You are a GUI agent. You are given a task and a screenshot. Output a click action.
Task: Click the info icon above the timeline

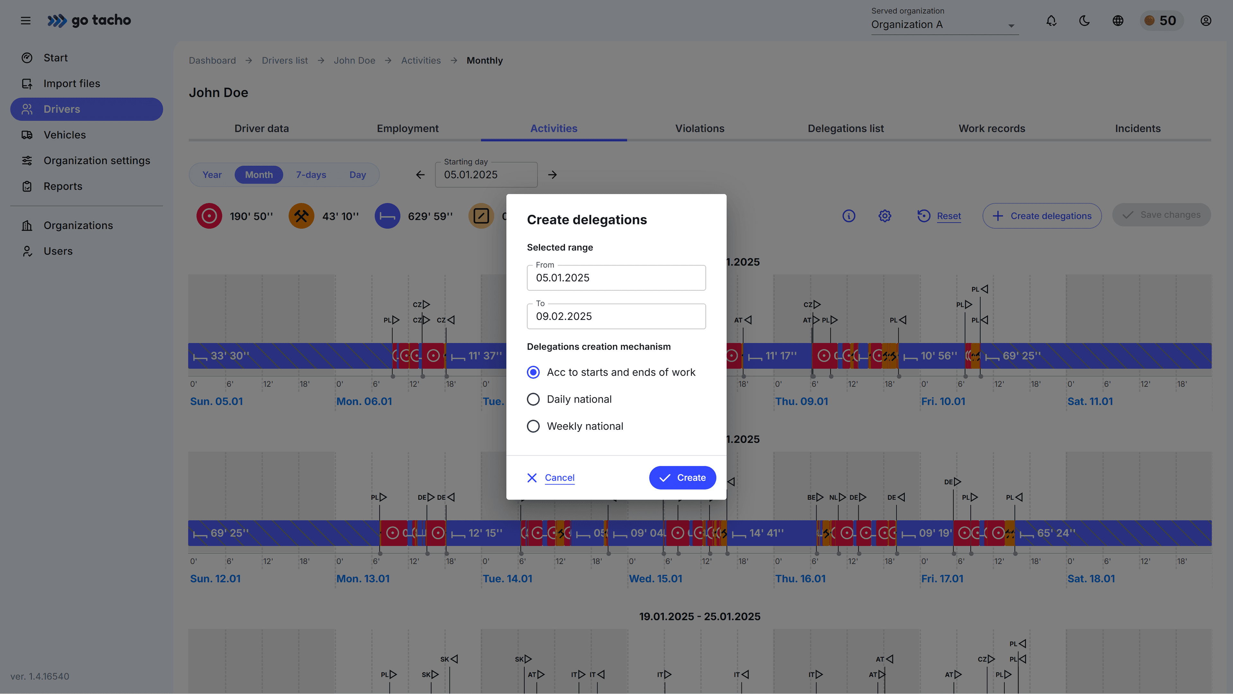(849, 216)
